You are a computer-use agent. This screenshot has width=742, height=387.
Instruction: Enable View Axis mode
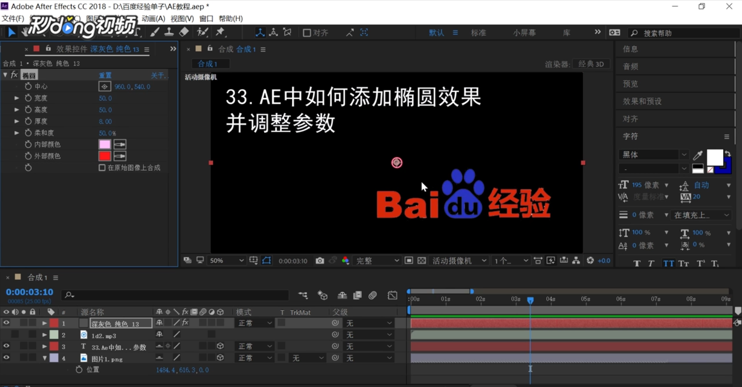[287, 32]
